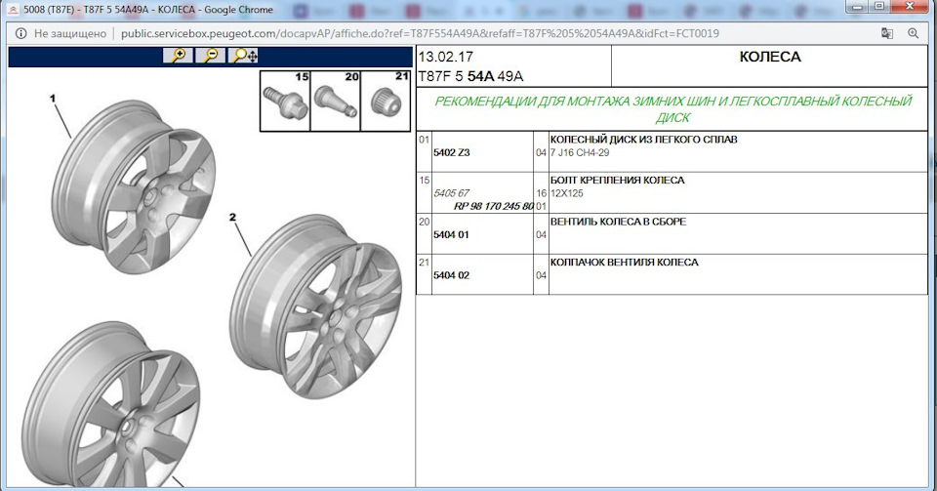937x491 pixels.
Task: Click the site information icon in address bar
Action: pyautogui.click(x=20, y=33)
